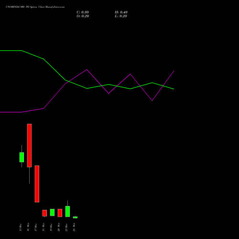The height and width of the screenshot is (239, 239).
Task: Click the 19 Mar date axis label
Action: (x=51, y=227)
